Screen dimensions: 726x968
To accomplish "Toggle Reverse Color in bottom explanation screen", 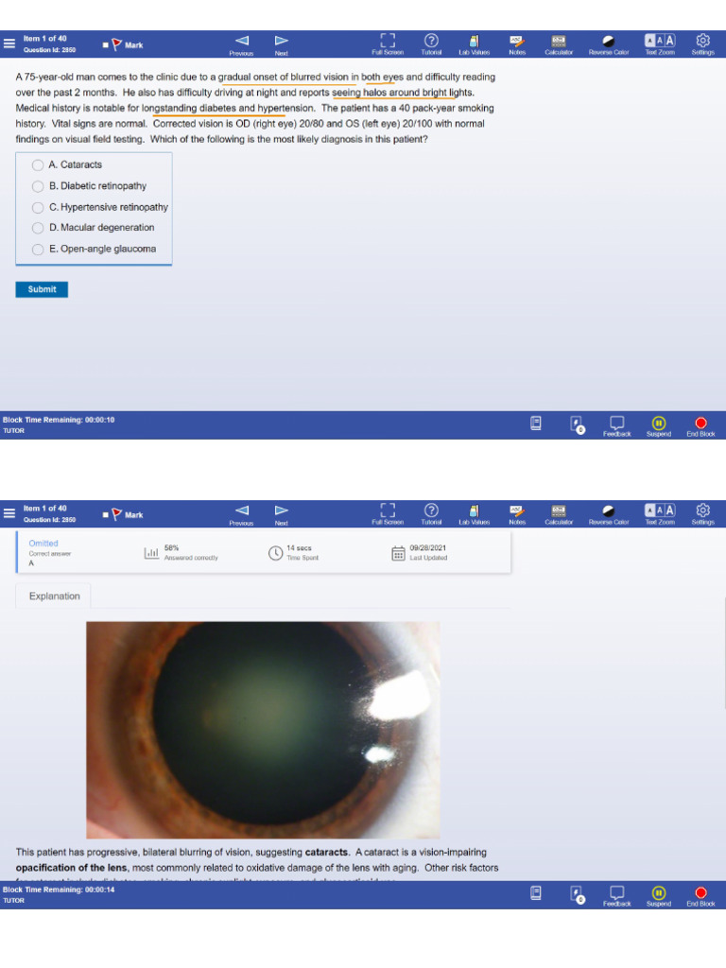I will coord(609,514).
